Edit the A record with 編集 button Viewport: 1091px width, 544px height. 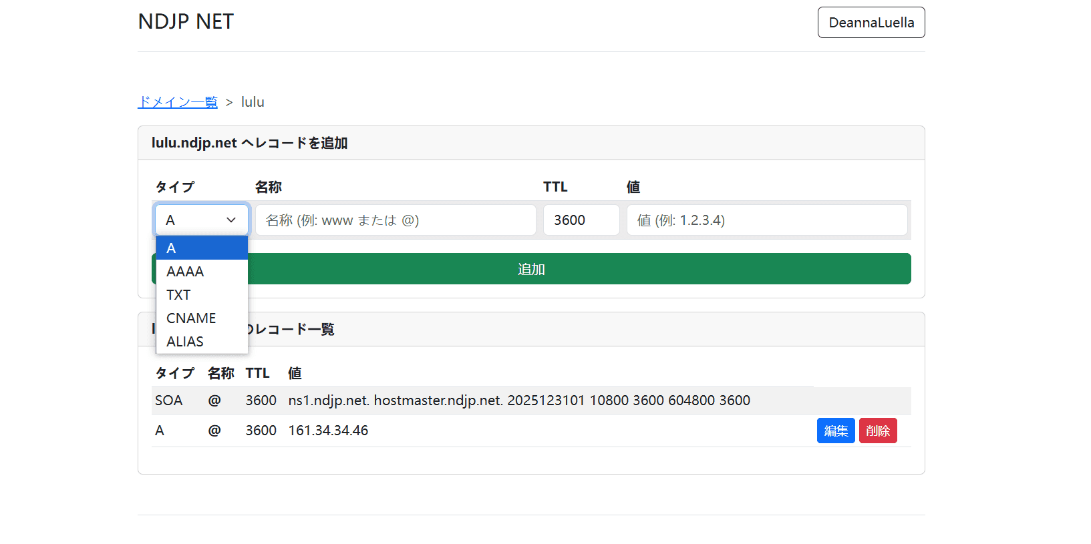(835, 431)
